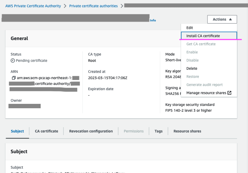Click the Restore menu entry
Image resolution: width=248 pixels, height=173 pixels.
(209, 76)
